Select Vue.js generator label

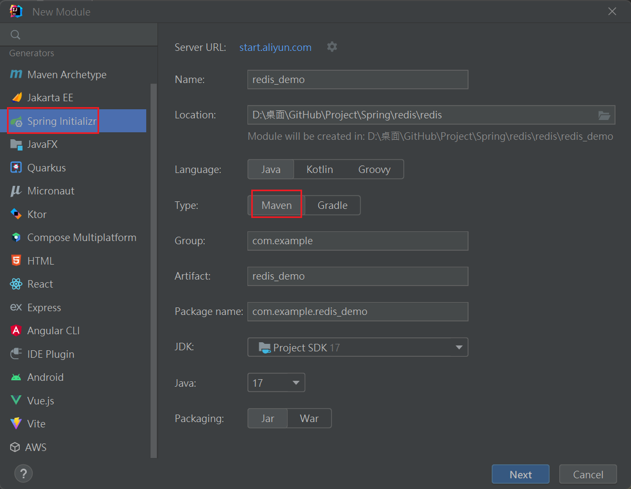[x=41, y=401]
